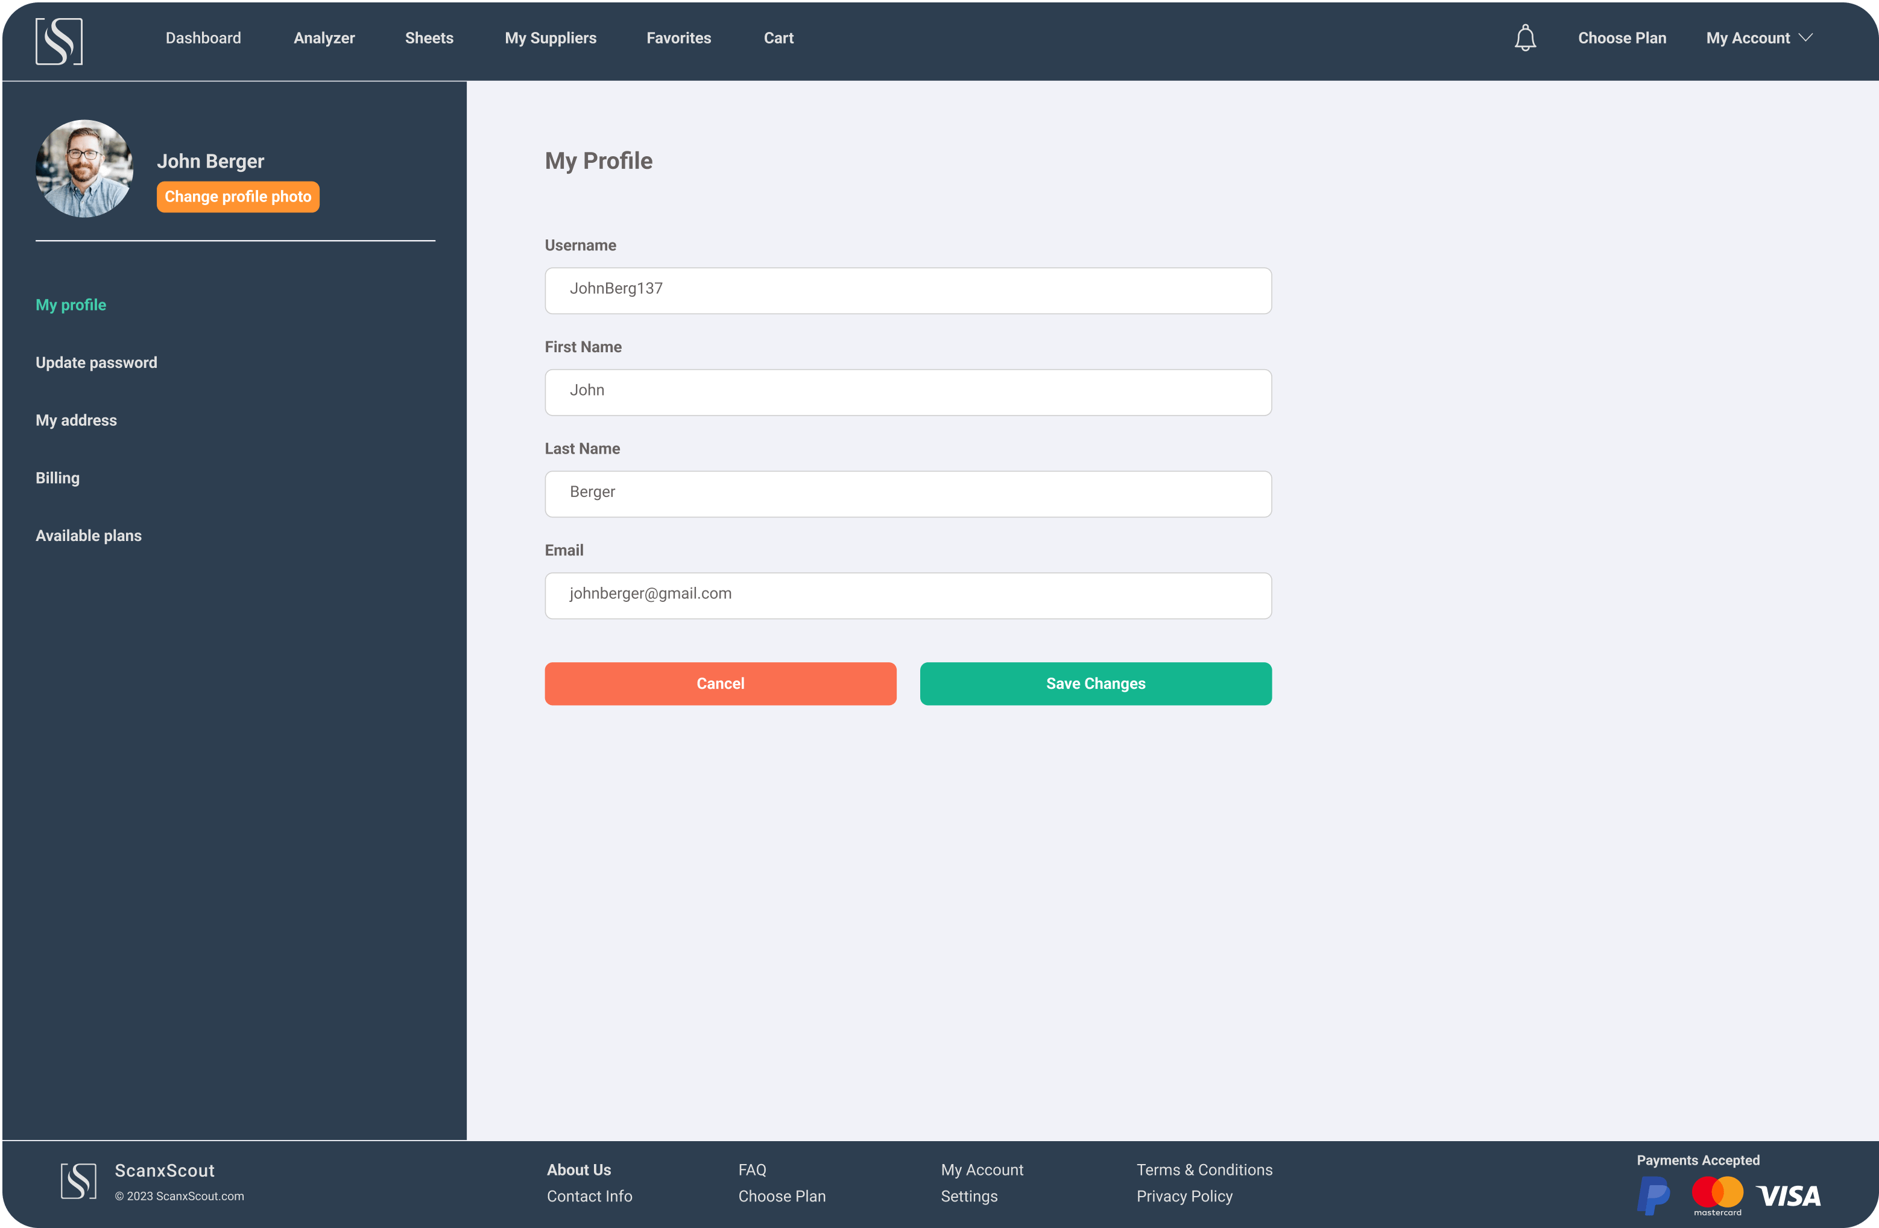Open the Billing sidebar section
This screenshot has height=1228, width=1879.
[x=58, y=478]
